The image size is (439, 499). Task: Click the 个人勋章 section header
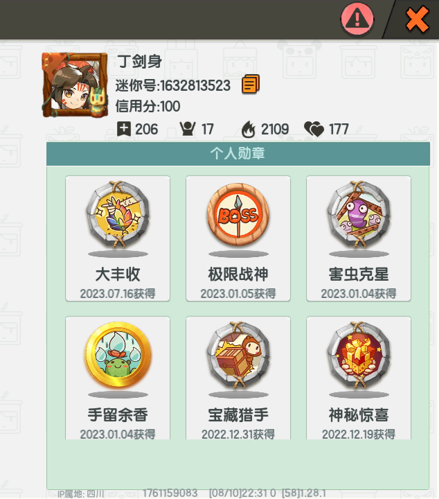click(x=238, y=154)
